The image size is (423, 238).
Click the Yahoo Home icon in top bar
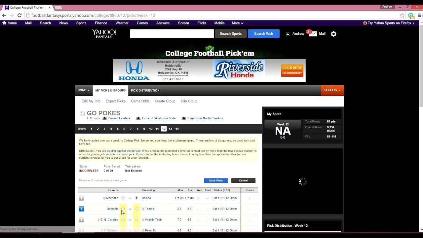4,23
